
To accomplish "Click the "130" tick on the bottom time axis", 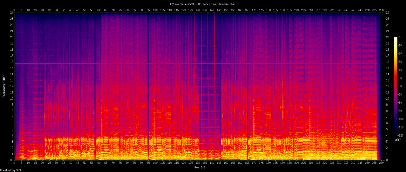I will pyautogui.click(x=198, y=163).
